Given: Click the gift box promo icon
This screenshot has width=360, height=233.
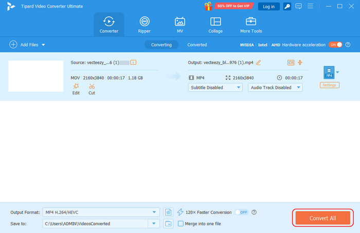Looking at the screenshot, I should point(208,6).
